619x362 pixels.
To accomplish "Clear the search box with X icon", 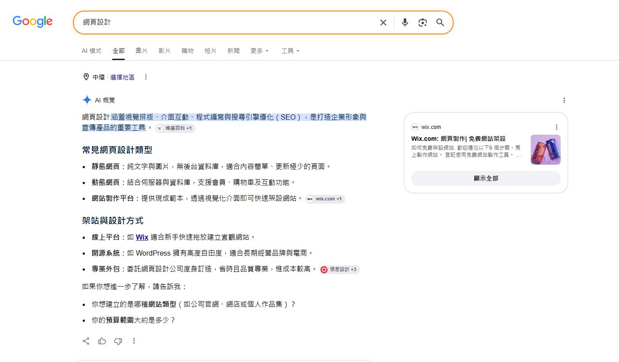I will 383,23.
